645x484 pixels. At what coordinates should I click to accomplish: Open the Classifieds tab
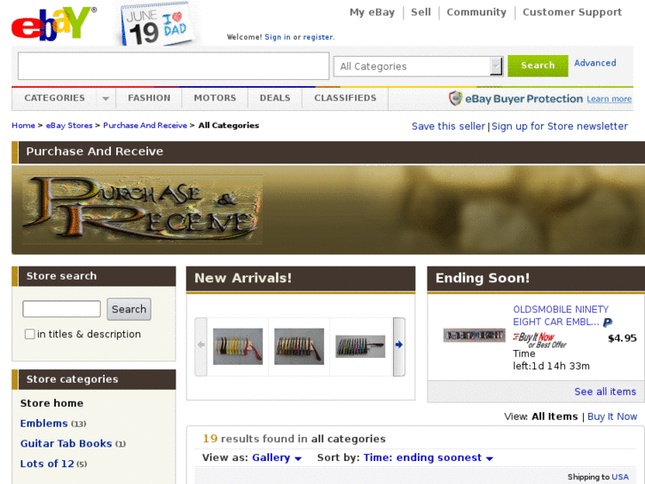tap(345, 98)
